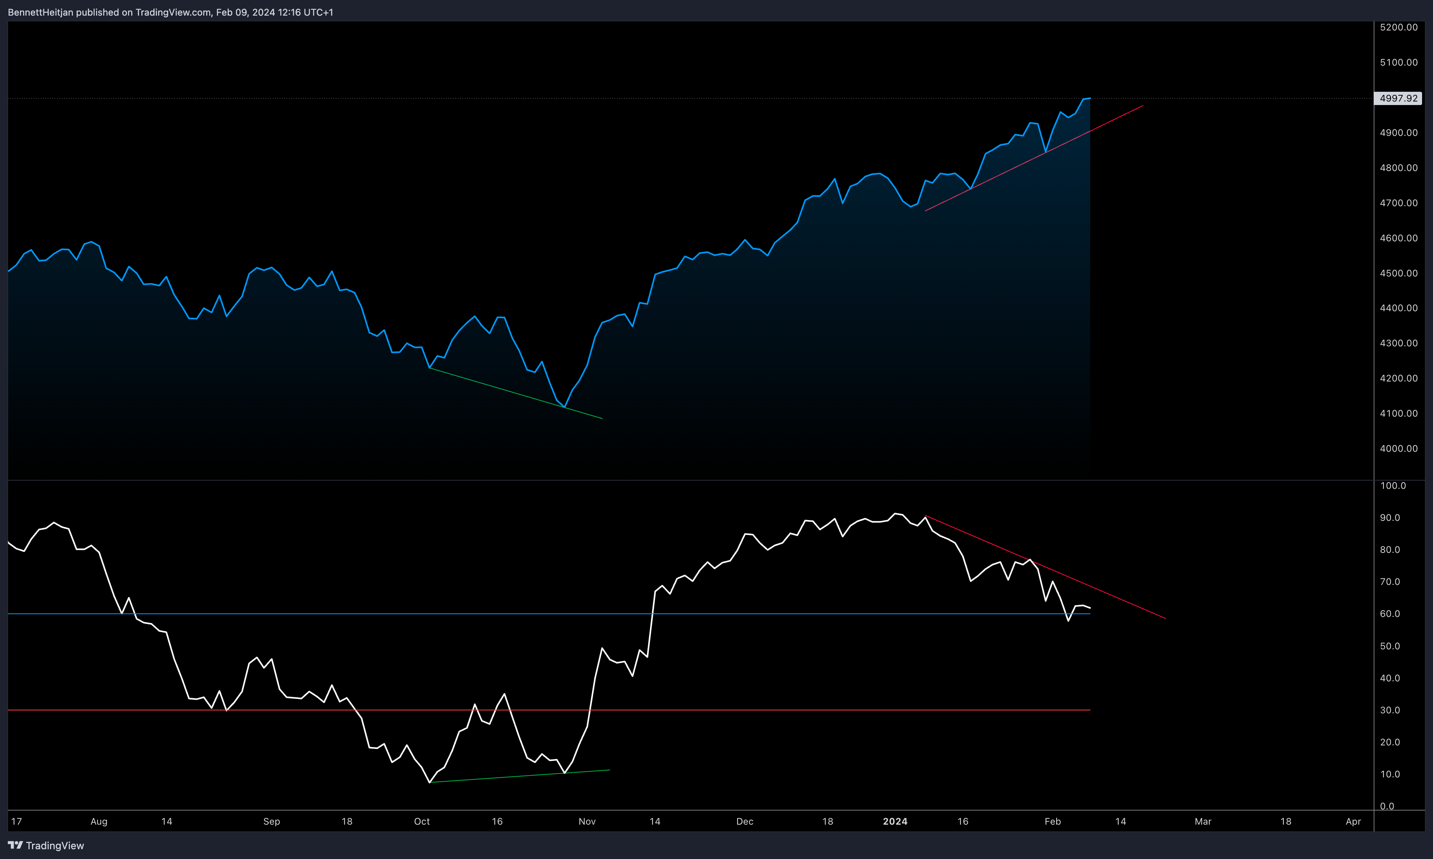Click the 60.0 indicator scale label
Image resolution: width=1433 pixels, height=859 pixels.
click(x=1390, y=613)
